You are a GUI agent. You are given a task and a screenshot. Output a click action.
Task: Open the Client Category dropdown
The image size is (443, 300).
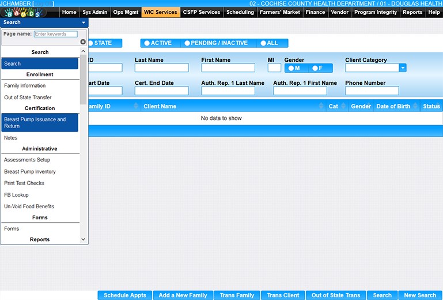[403, 68]
